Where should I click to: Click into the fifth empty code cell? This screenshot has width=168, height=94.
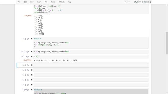tap(91, 85)
